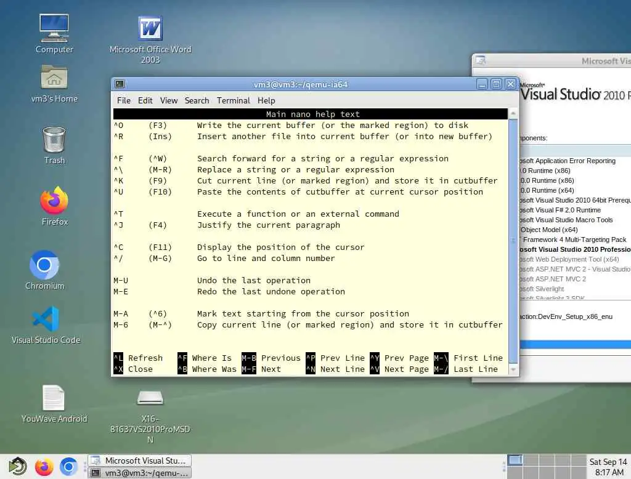631x479 pixels.
Task: Click ^F Where Is shortcut in nano
Action: click(x=205, y=358)
